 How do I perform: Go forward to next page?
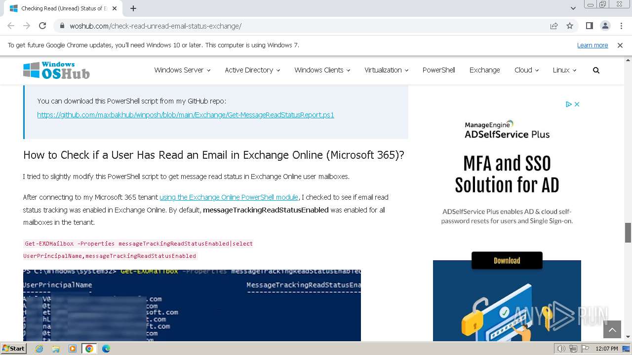click(27, 26)
